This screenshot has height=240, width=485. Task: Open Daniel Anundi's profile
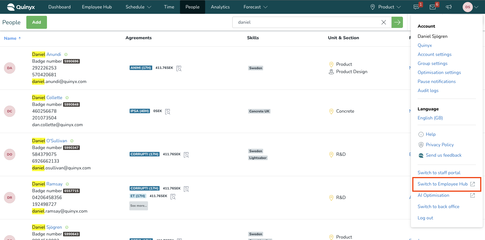click(x=47, y=54)
